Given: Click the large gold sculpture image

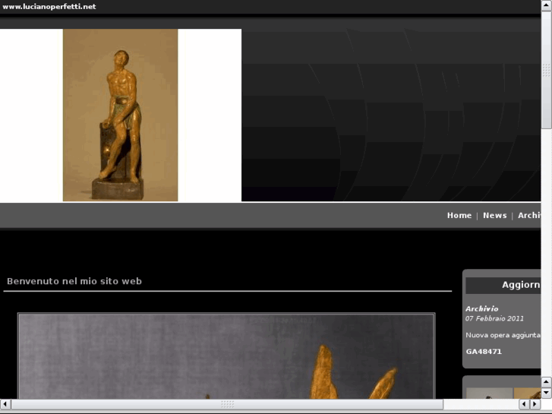Looking at the screenshot, I should [x=226, y=356].
